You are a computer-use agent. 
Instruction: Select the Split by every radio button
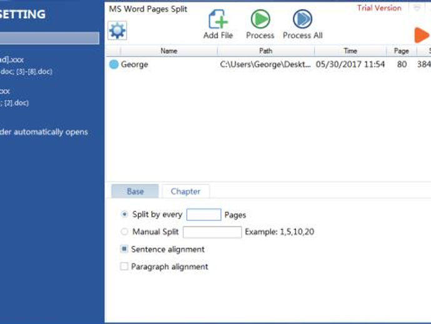(x=124, y=214)
